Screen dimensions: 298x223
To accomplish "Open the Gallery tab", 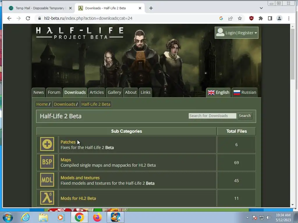I will click(x=114, y=92).
